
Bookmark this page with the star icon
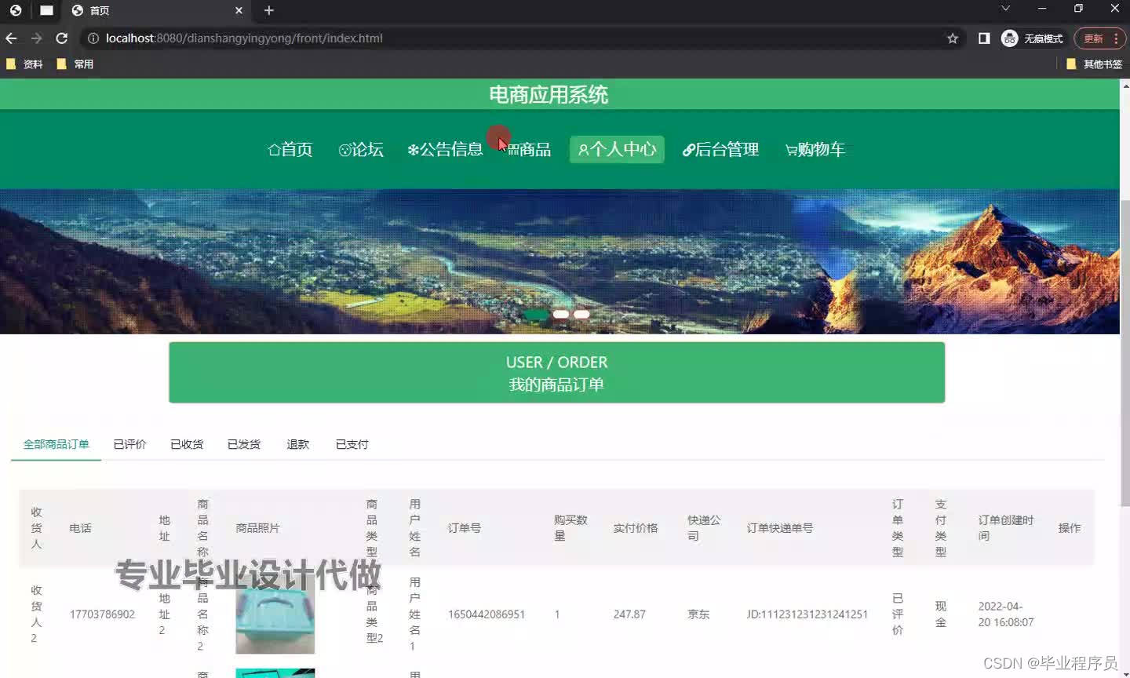pyautogui.click(x=953, y=38)
